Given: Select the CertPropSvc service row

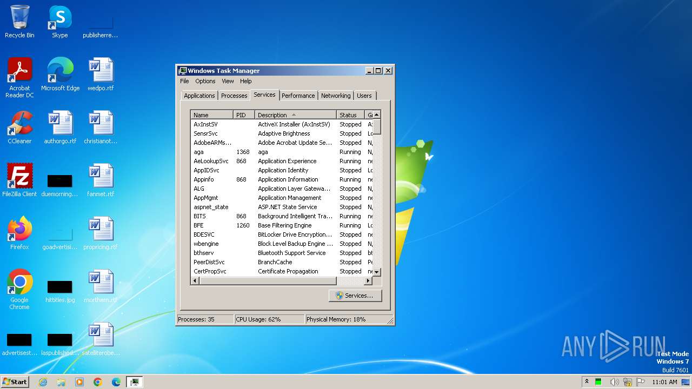Looking at the screenshot, I should pos(282,271).
